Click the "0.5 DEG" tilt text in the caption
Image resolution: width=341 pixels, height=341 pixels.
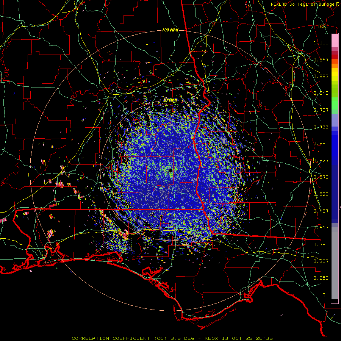pyautogui.click(x=182, y=338)
